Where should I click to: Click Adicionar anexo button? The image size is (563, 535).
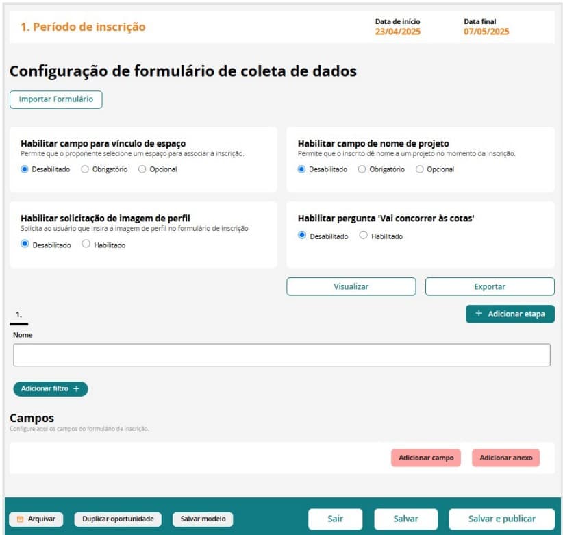pyautogui.click(x=505, y=458)
